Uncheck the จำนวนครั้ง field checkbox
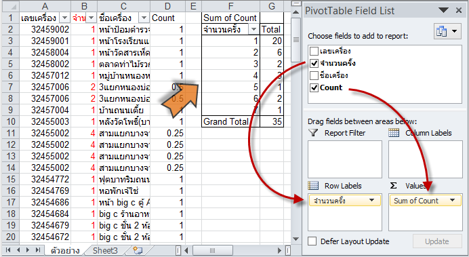 pos(314,64)
